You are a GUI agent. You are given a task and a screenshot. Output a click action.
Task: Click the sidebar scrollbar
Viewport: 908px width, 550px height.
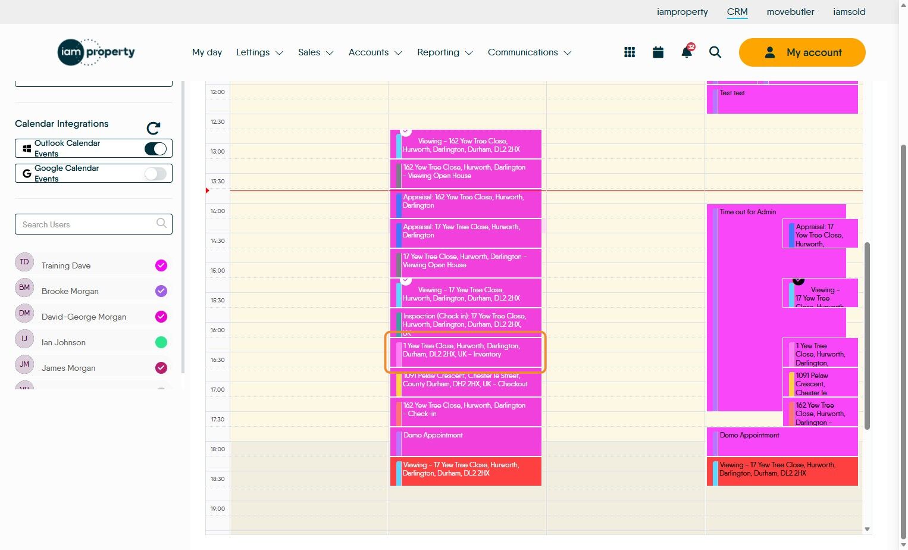coord(183,226)
